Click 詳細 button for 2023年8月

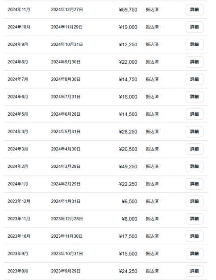[x=194, y=271]
